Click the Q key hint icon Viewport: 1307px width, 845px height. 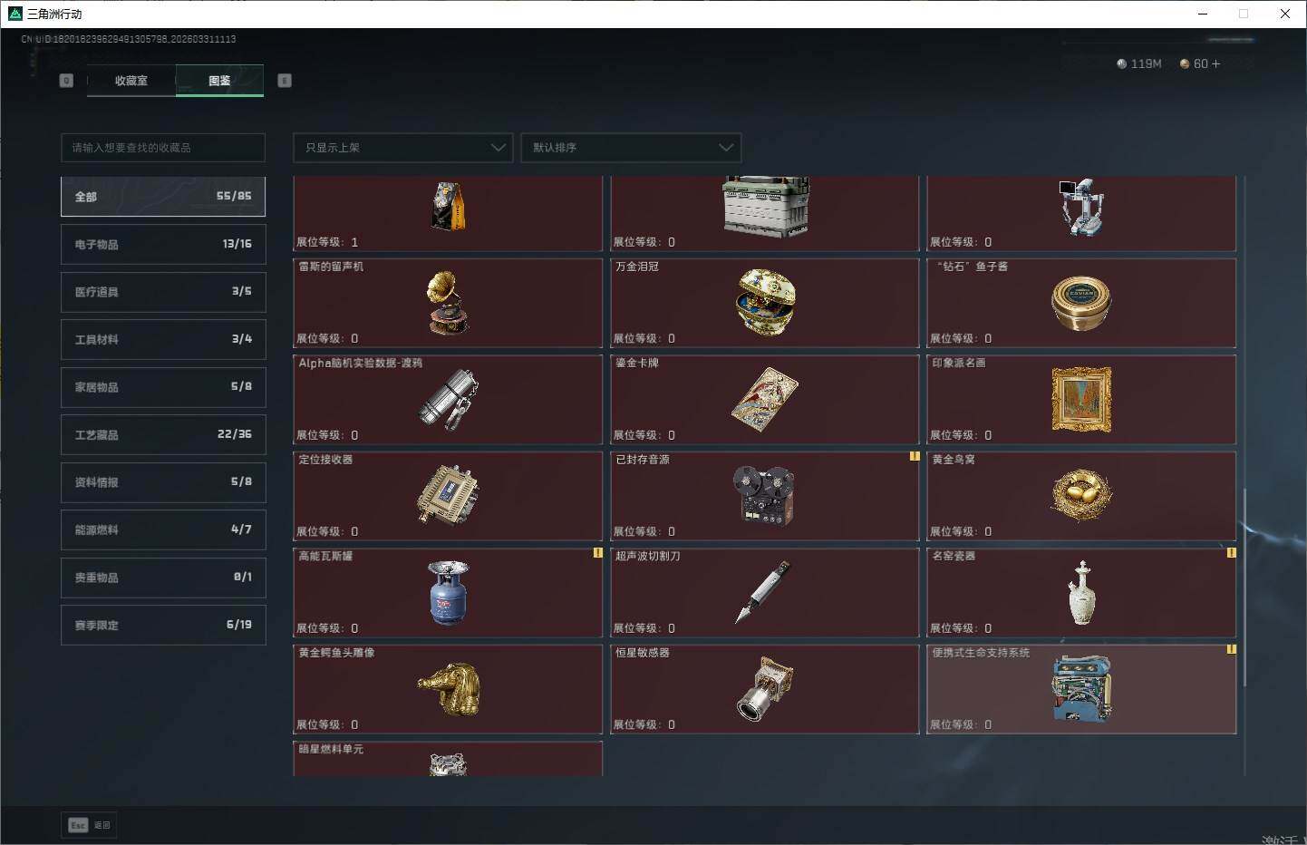(66, 81)
